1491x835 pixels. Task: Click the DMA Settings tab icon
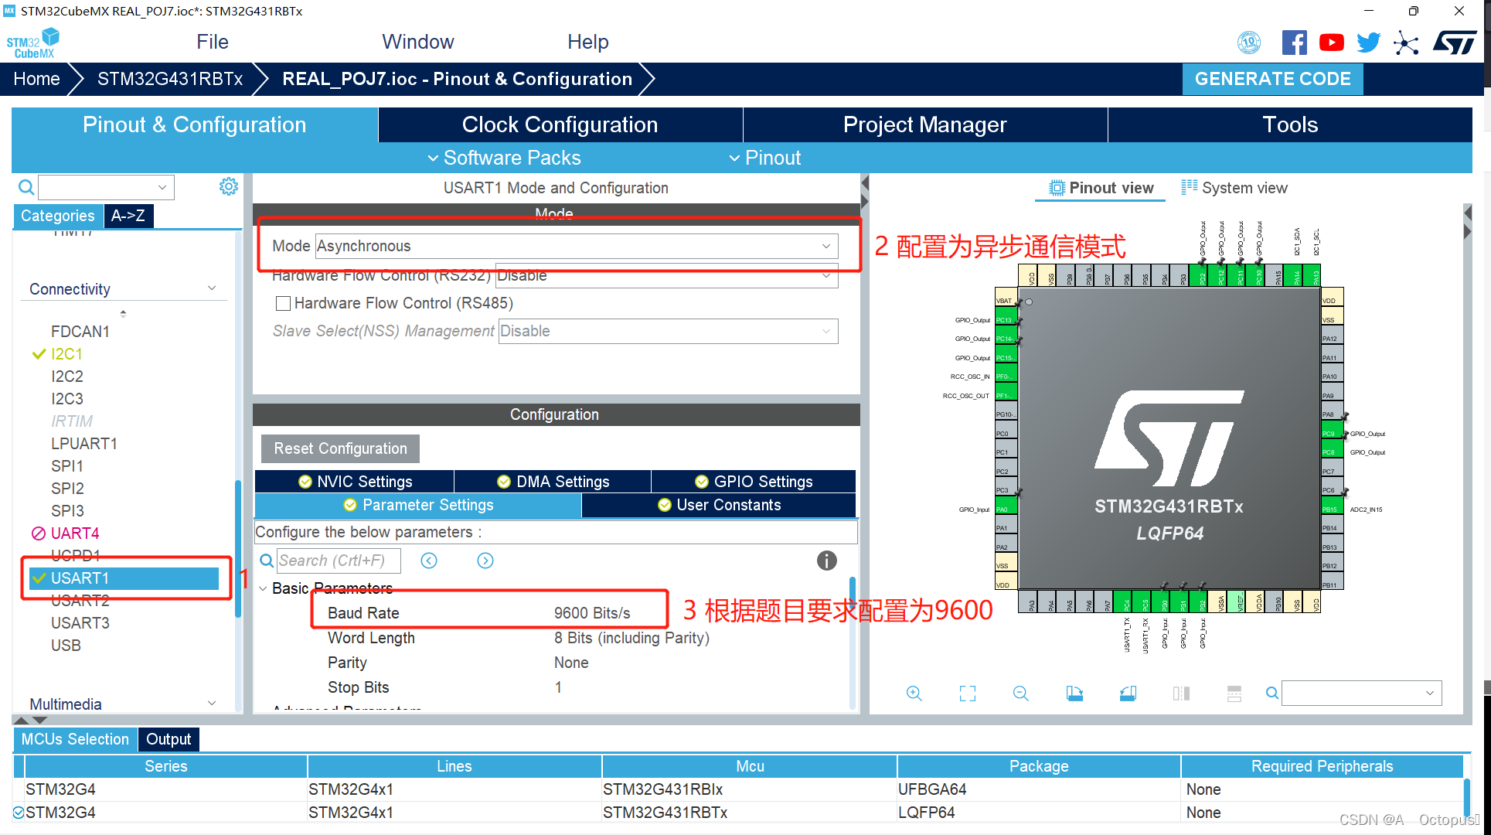click(x=562, y=480)
